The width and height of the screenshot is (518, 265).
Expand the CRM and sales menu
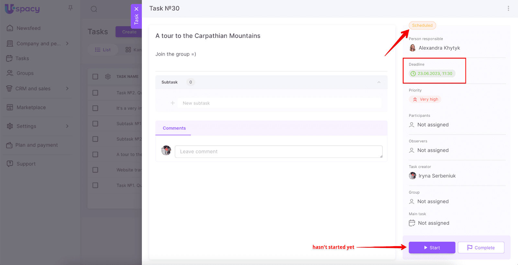click(67, 89)
